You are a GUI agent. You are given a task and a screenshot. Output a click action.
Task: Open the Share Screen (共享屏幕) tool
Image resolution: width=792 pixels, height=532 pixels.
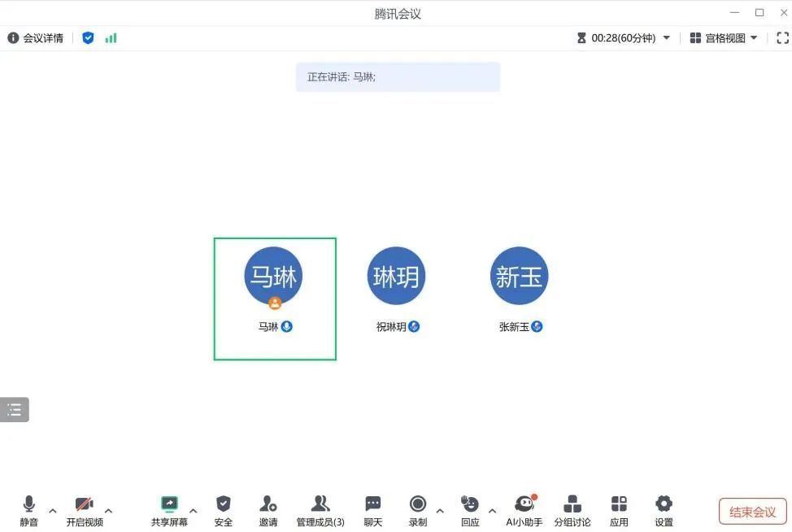tap(169, 510)
